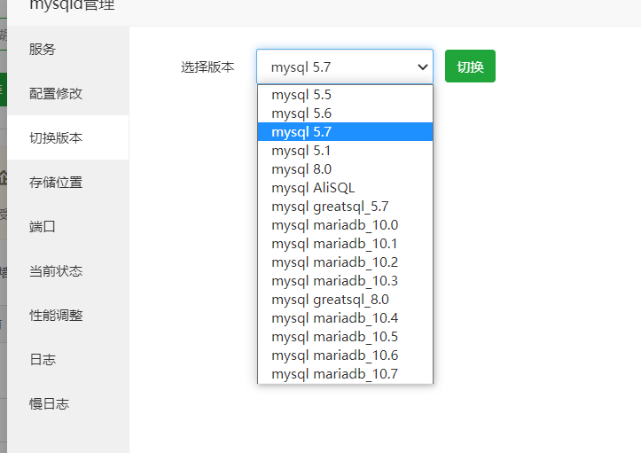The height and width of the screenshot is (453, 641).
Task: Open the 当前状态 tab
Action: 68,270
